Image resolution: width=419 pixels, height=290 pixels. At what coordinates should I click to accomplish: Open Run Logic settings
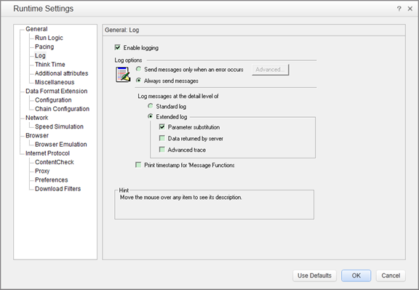click(49, 38)
